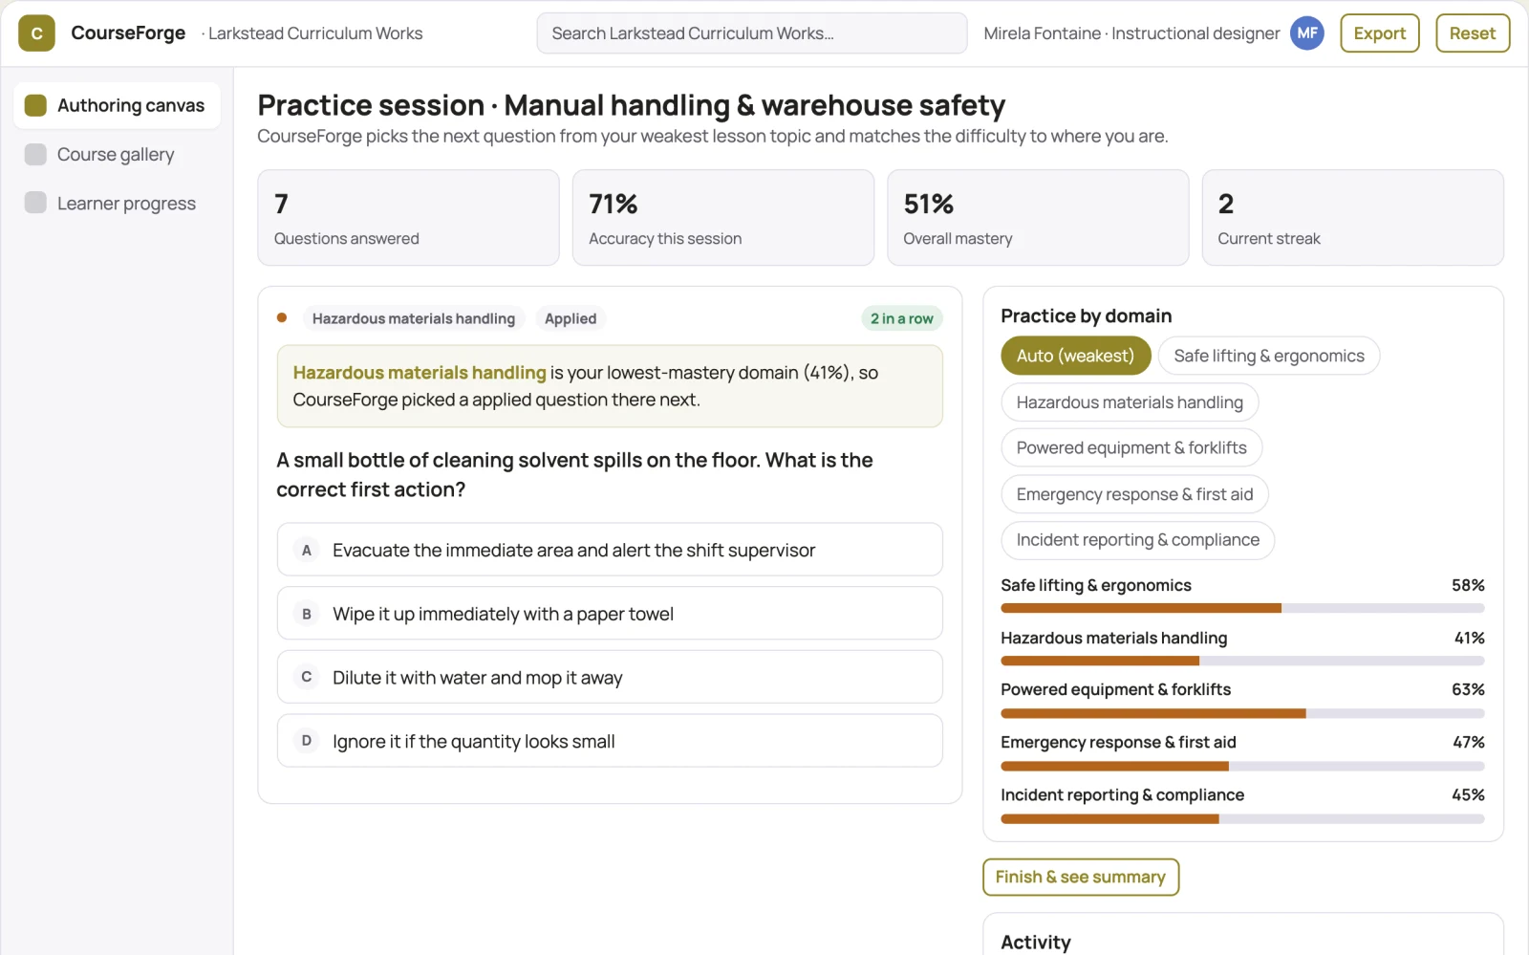The image size is (1529, 955).
Task: Choose the Incident reporting & compliance chip
Action: point(1138,540)
